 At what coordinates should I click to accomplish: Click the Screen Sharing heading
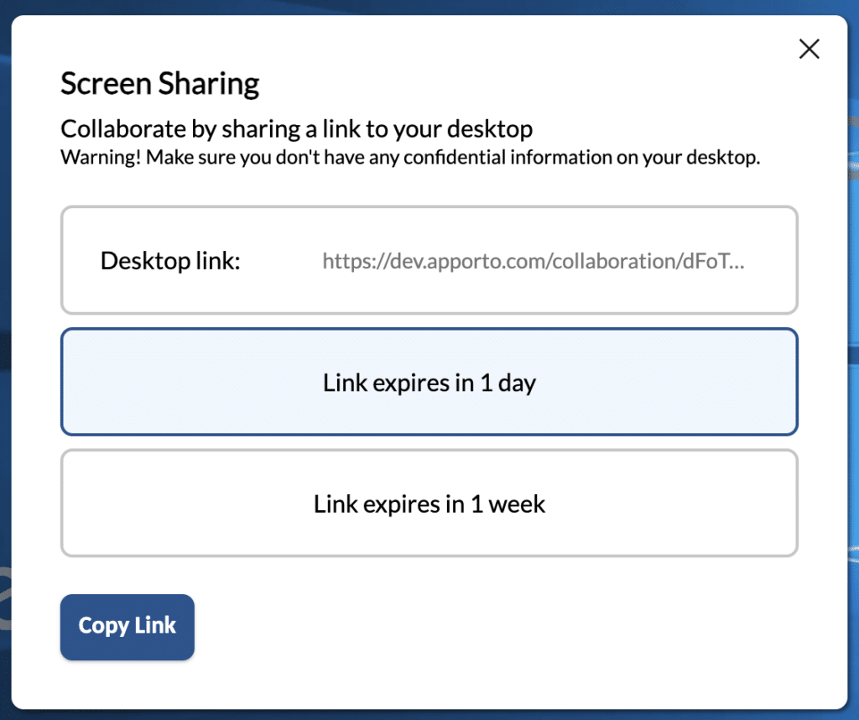tap(159, 84)
